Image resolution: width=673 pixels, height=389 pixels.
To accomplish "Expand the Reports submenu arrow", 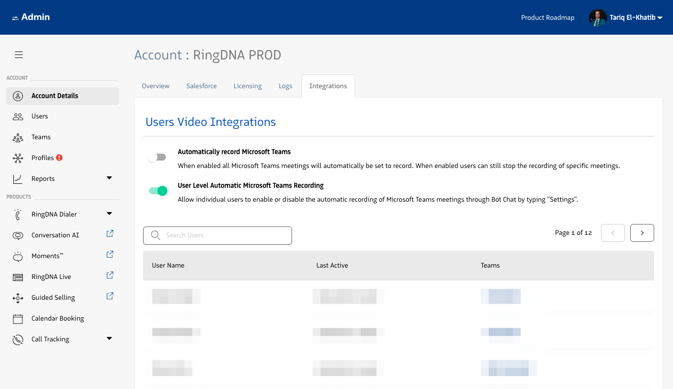I will pyautogui.click(x=109, y=178).
